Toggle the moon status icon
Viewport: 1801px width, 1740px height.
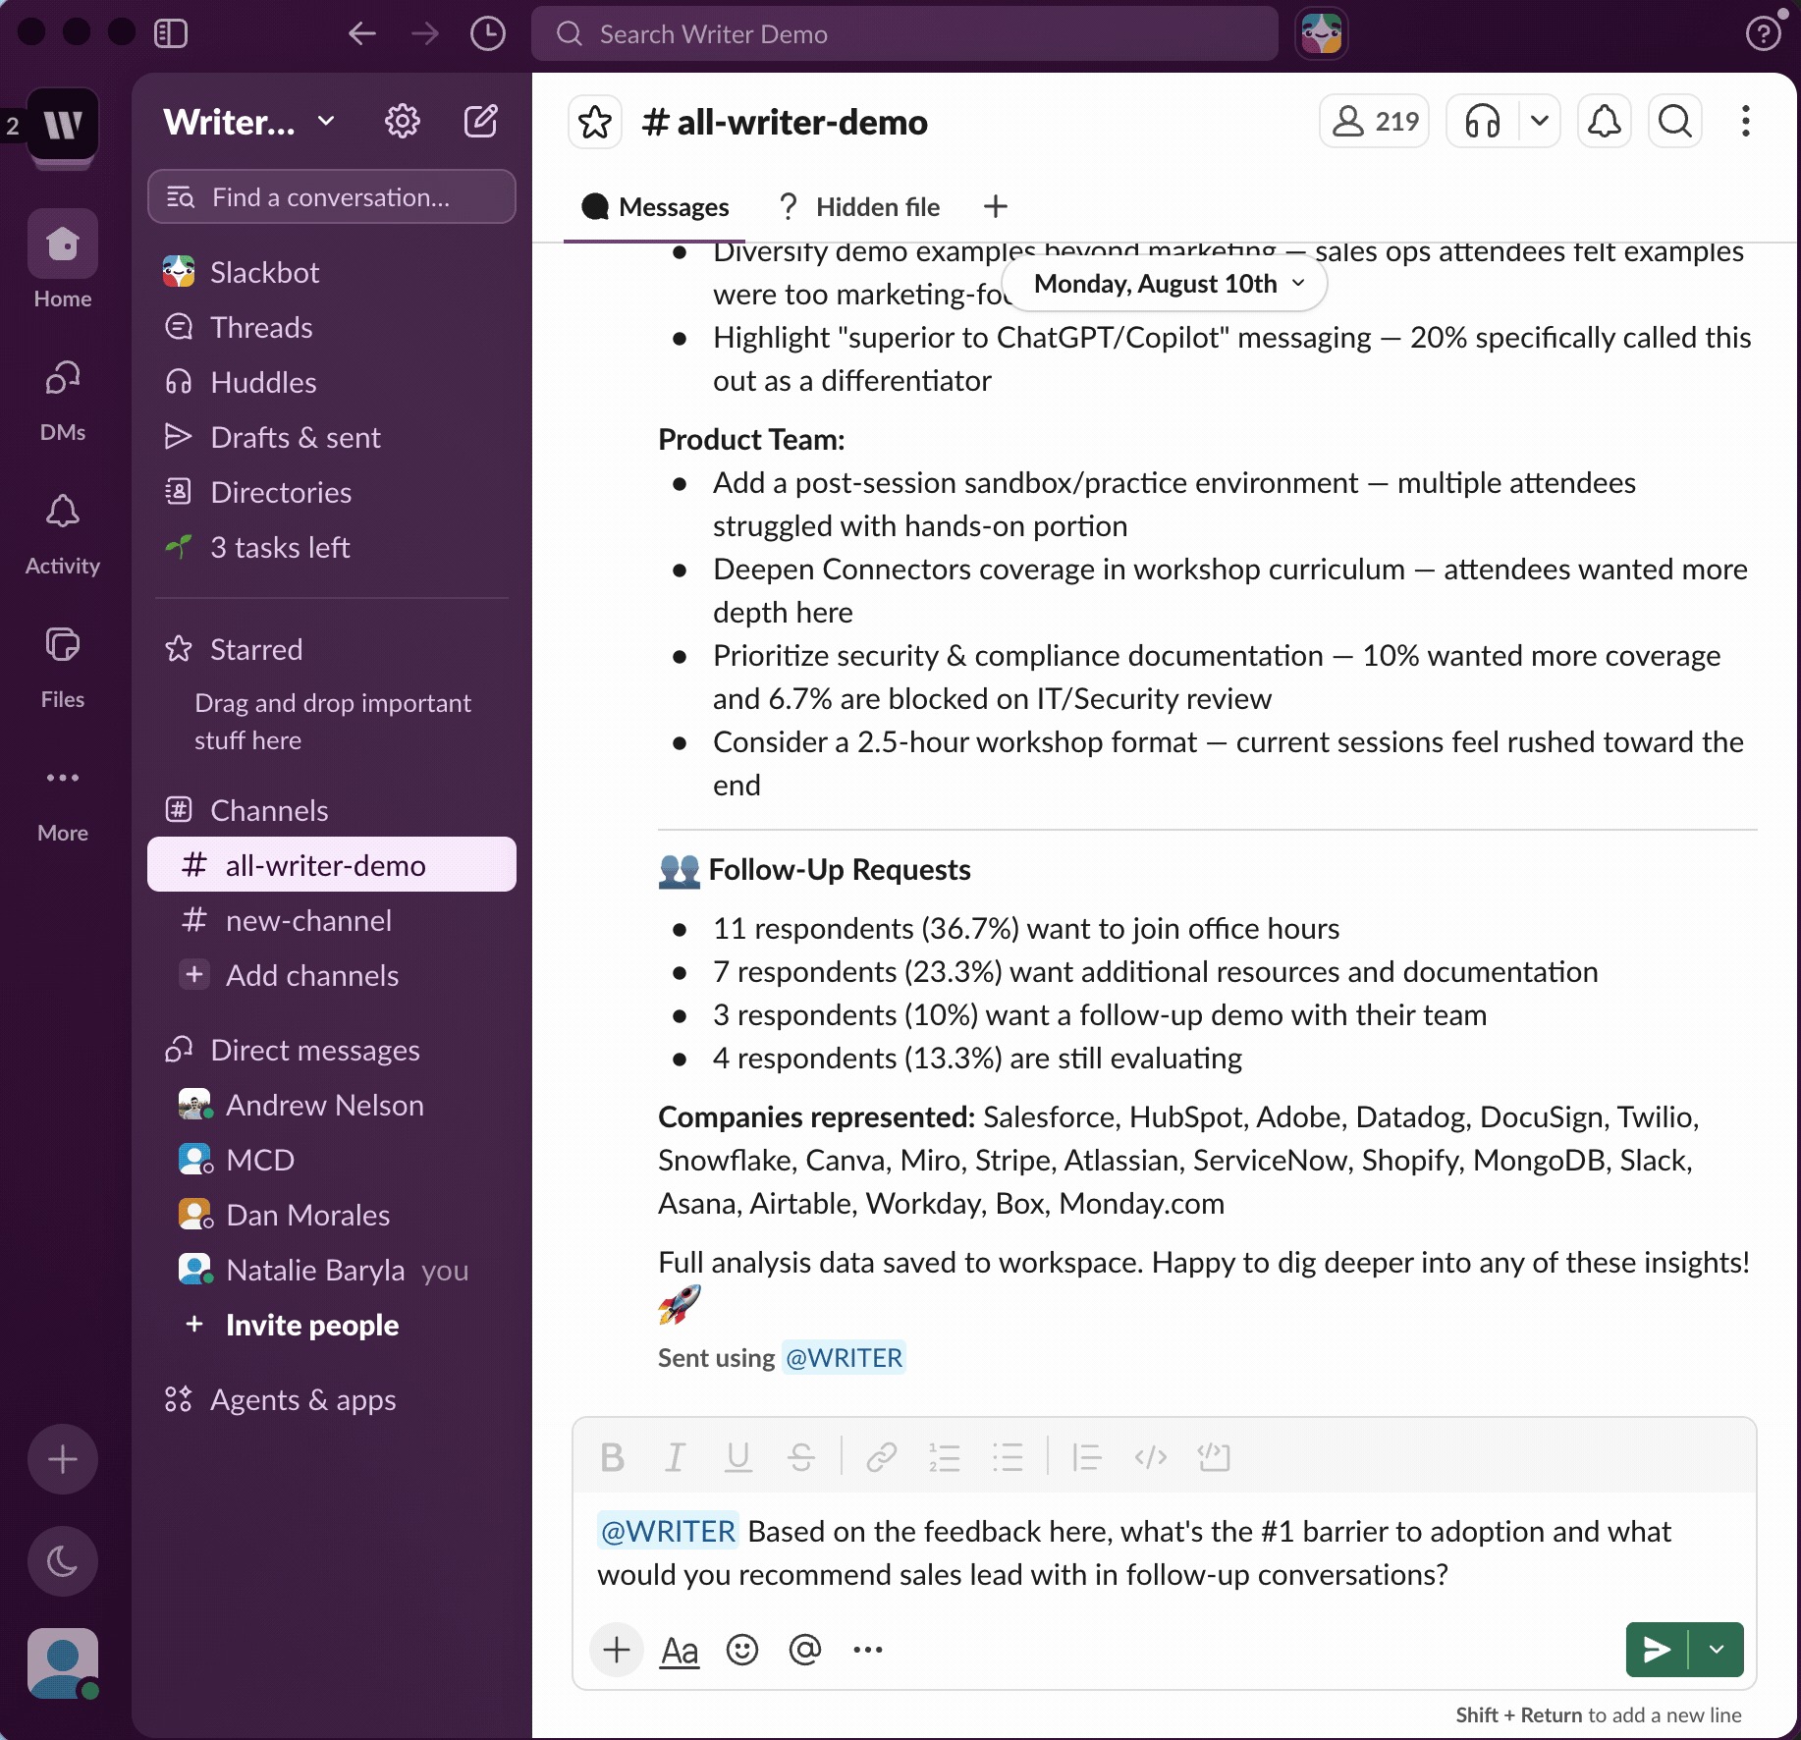63,1561
